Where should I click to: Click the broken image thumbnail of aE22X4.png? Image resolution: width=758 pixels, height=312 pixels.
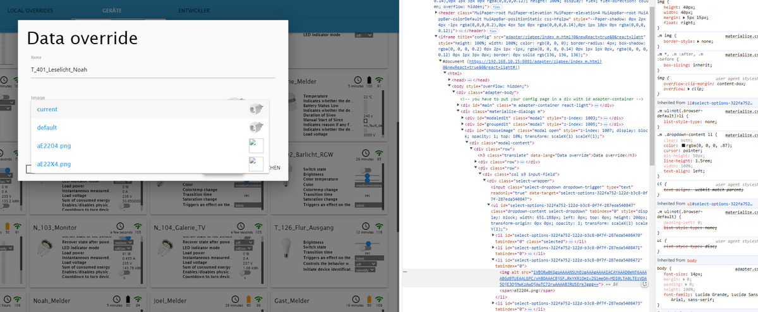pos(256,164)
